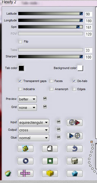Image resolution: width=97 pixels, height=183 pixels.
Task: Click the copy pages icon button
Action: pos(50,149)
